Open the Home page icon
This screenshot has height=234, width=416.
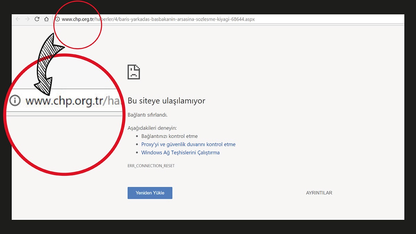(46, 19)
